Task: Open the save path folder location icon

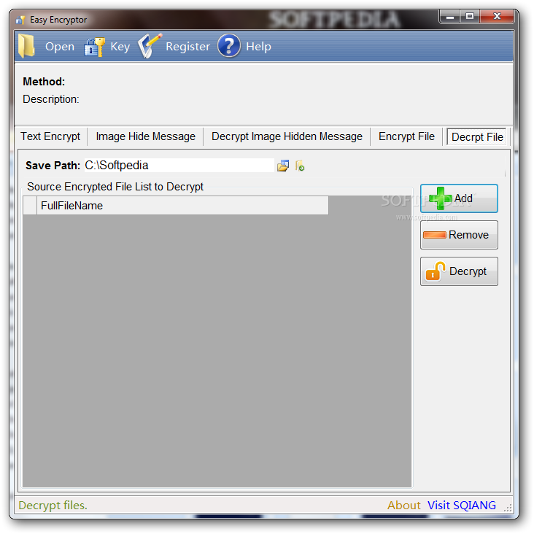Action: coord(300,166)
